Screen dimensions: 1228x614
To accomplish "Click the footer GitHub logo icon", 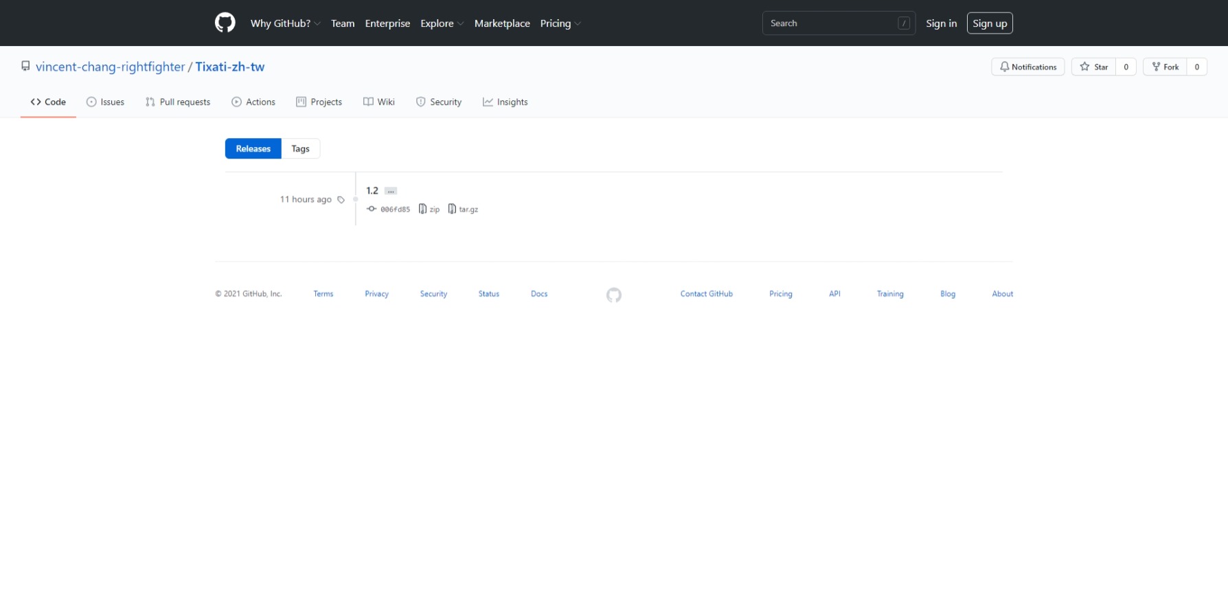I will click(x=614, y=295).
